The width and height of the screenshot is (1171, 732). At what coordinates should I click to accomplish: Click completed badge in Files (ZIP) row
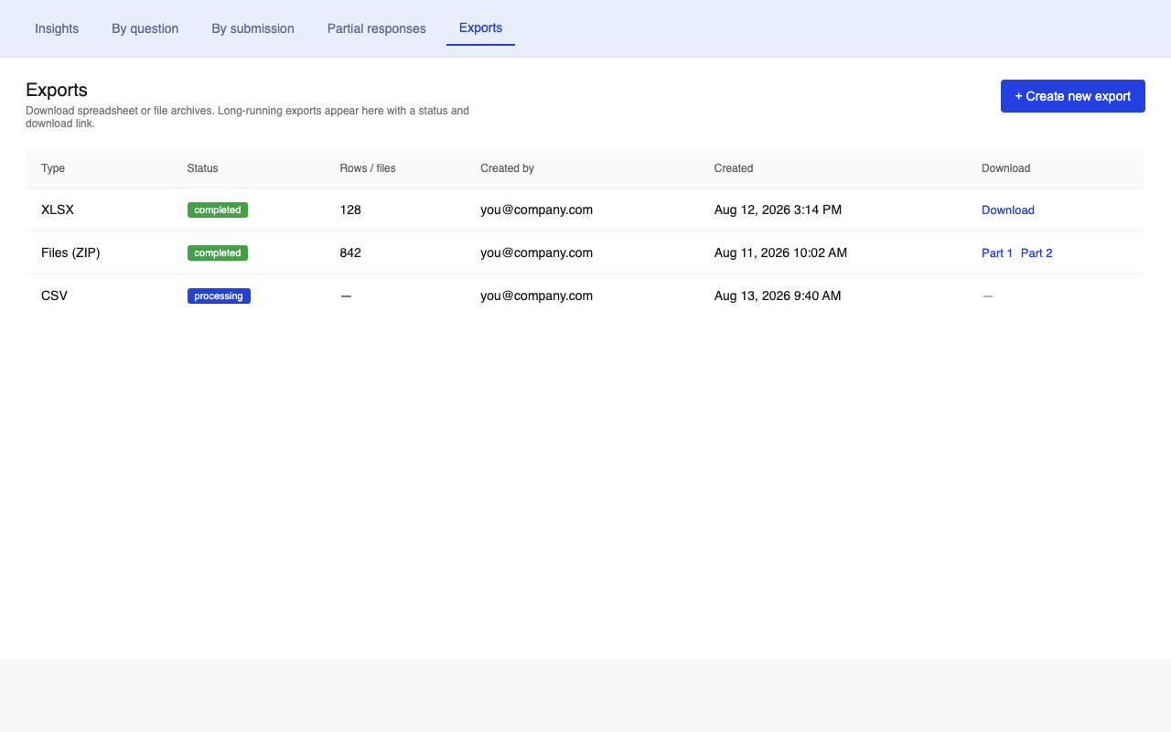tap(218, 253)
